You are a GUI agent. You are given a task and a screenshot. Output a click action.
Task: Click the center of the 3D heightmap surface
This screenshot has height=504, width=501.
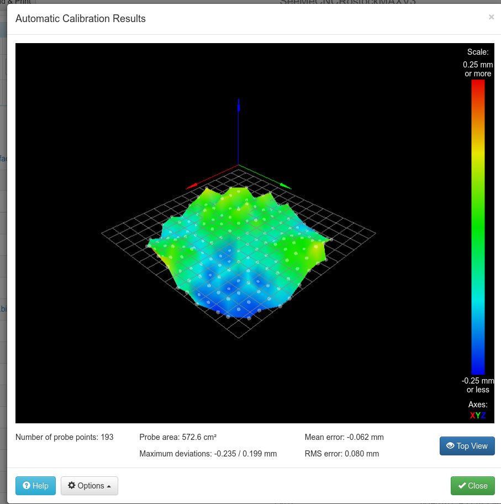239,249
